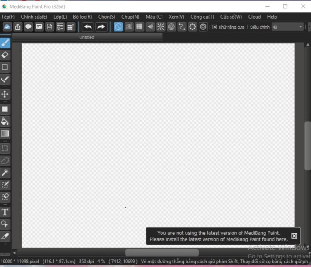Open the Tệp(F) menu
Viewport: 311px width, 267px height.
[x=8, y=17]
